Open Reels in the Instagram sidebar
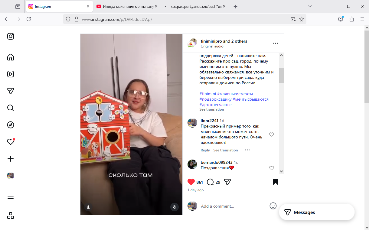Image resolution: width=369 pixels, height=230 pixels. pyautogui.click(x=11, y=74)
